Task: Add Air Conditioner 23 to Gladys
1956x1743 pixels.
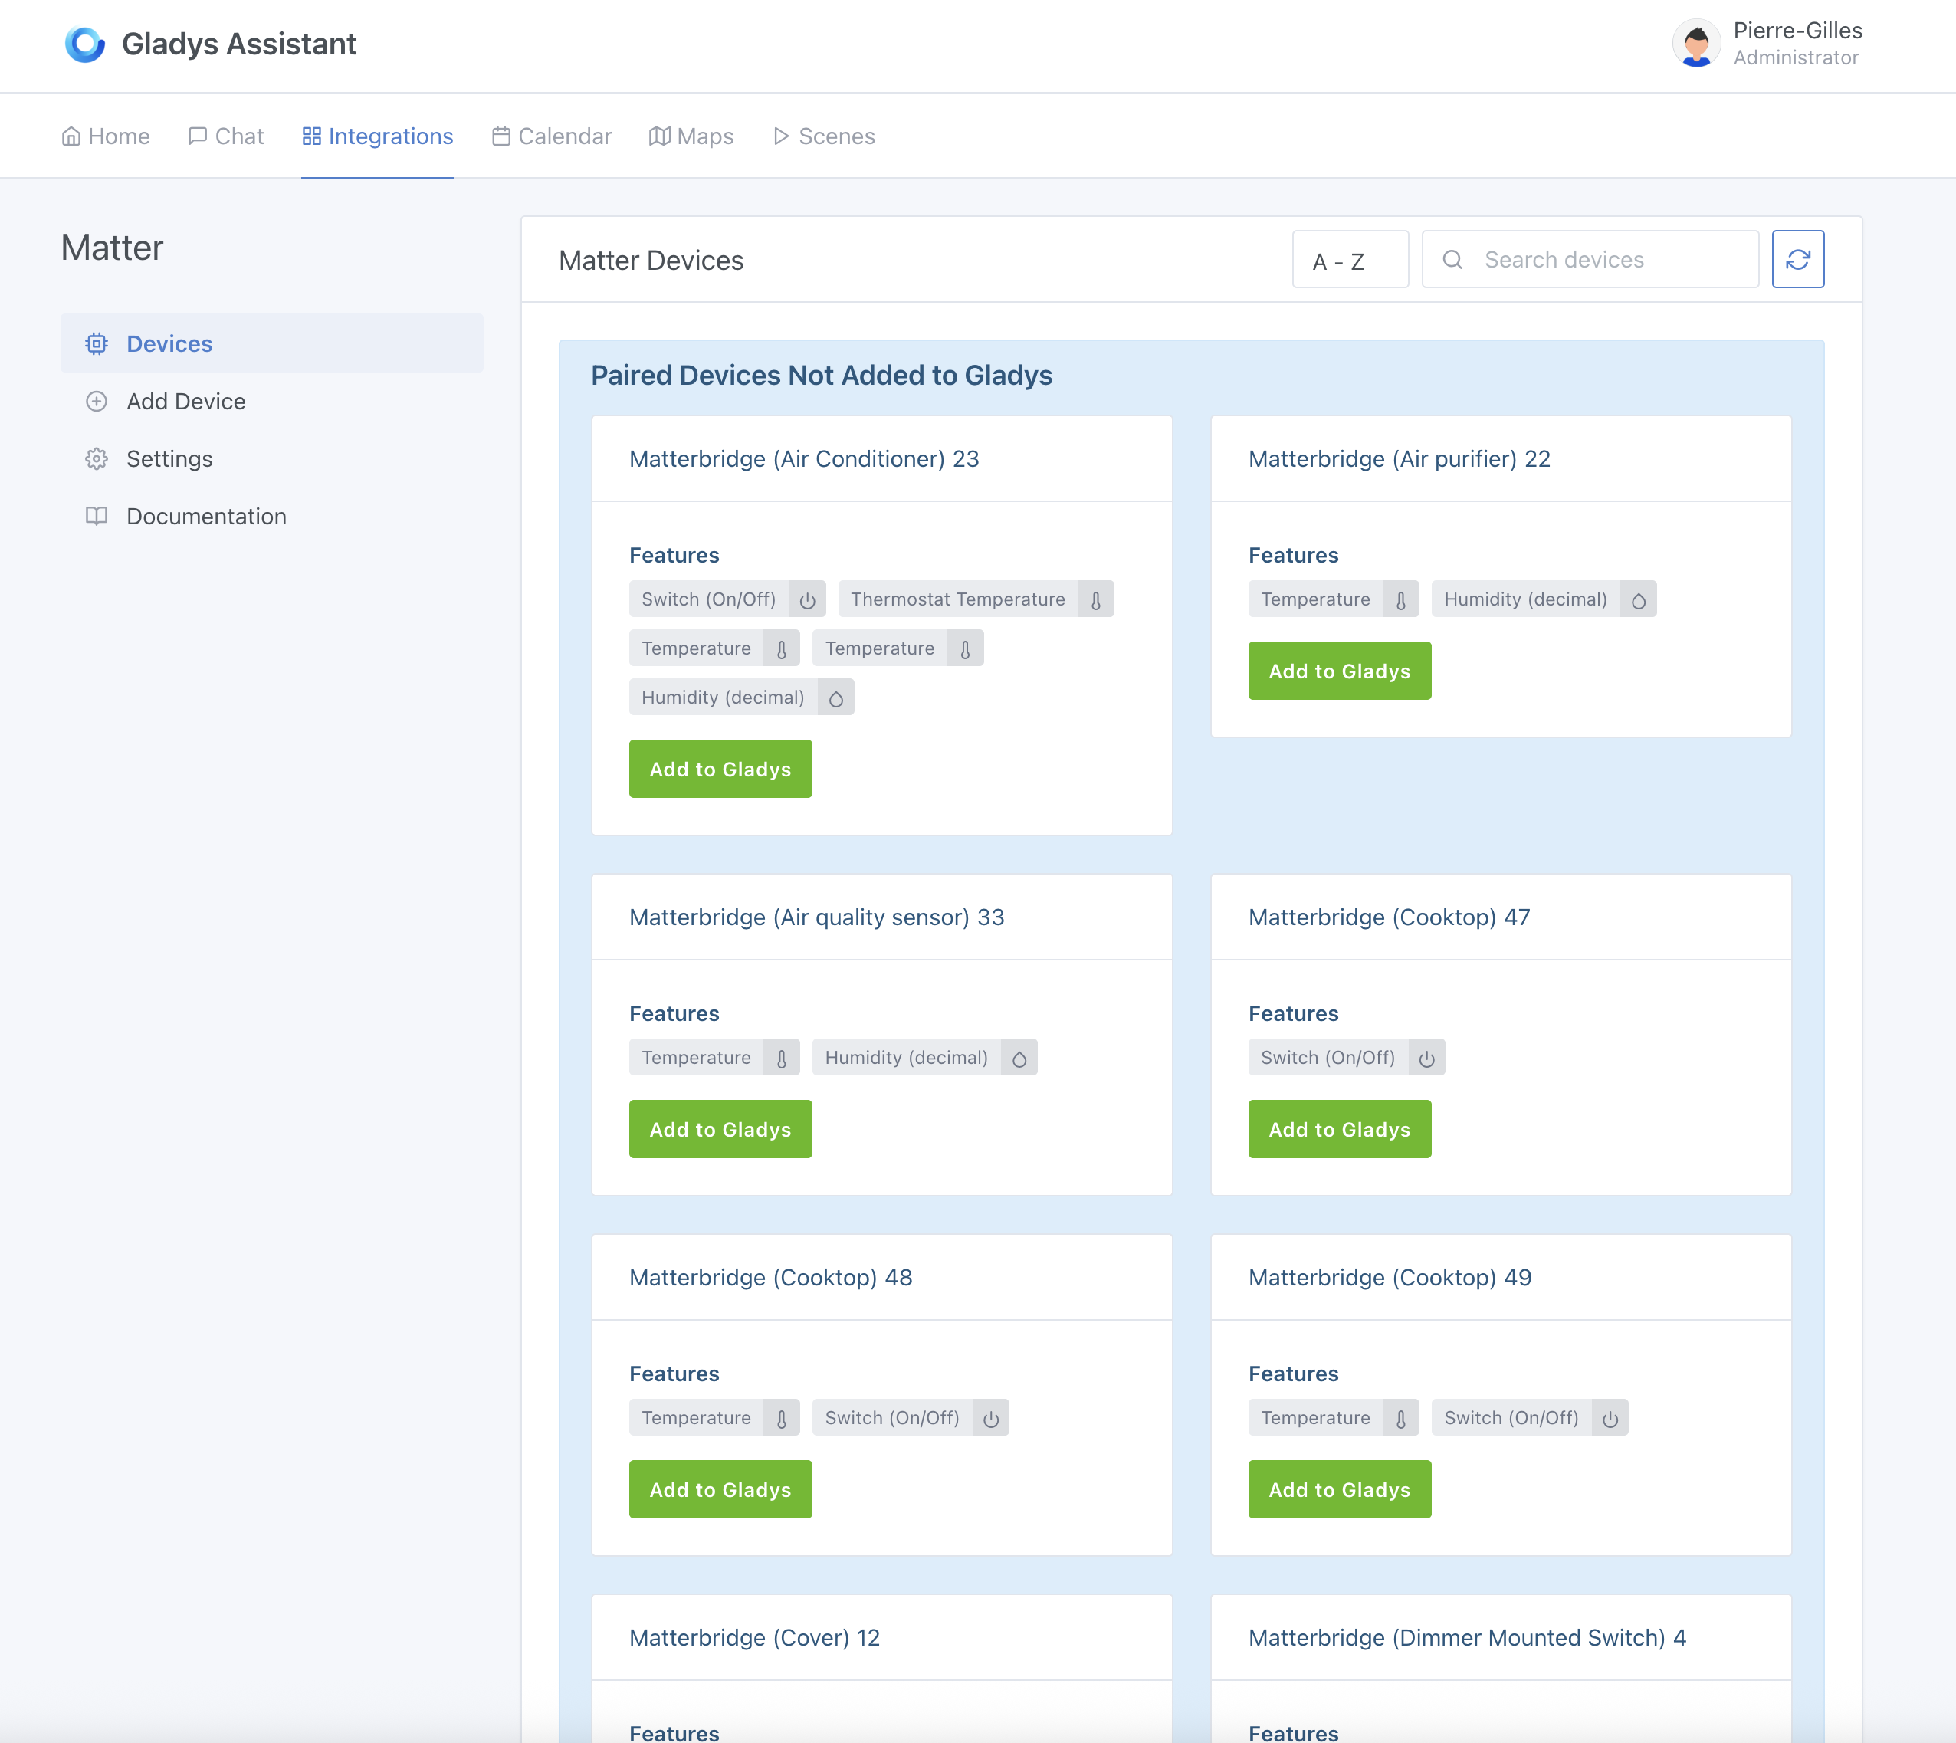Action: (x=720, y=769)
